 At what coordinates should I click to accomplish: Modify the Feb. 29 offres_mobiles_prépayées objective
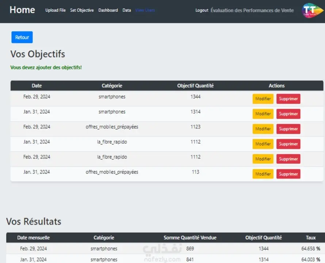pyautogui.click(x=263, y=129)
